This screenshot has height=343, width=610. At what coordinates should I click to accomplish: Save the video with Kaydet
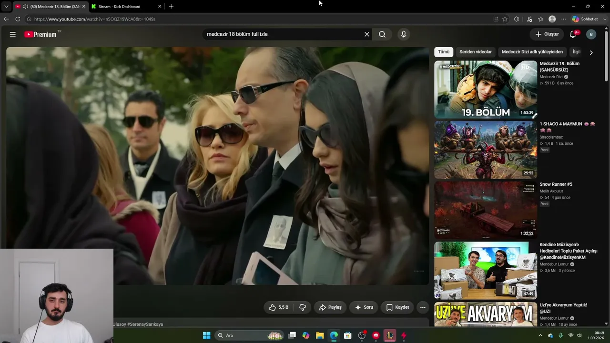click(397, 307)
